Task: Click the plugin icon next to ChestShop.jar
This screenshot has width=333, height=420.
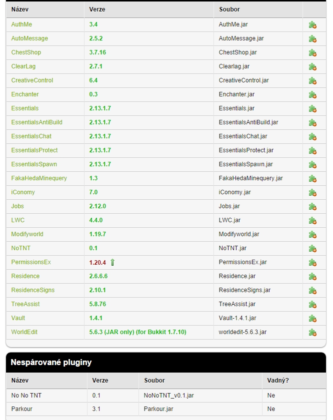Action: point(312,53)
